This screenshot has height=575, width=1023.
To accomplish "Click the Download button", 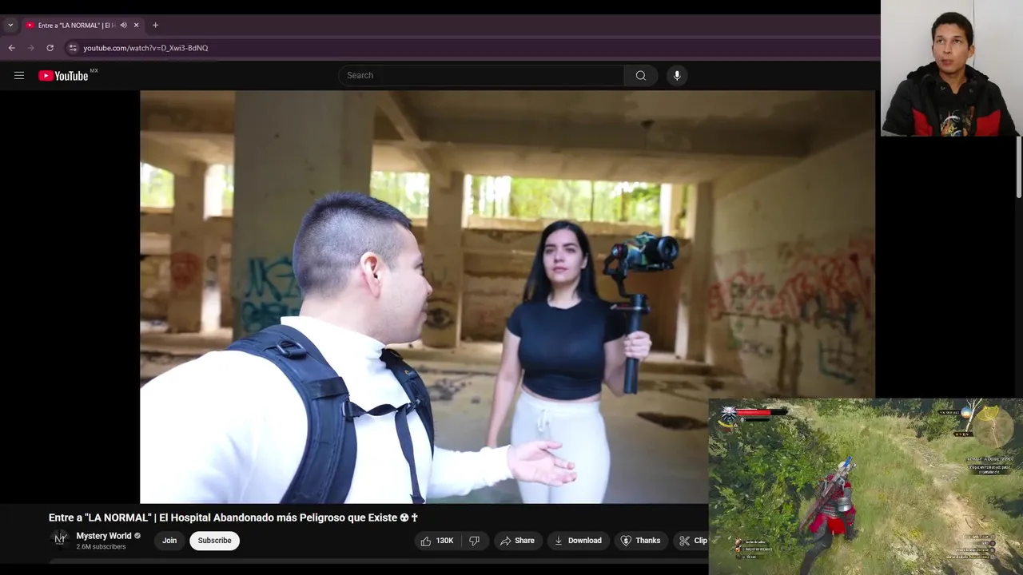I will tap(578, 541).
